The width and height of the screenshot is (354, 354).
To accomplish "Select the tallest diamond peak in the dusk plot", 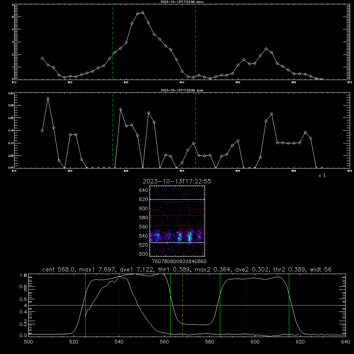I will [x=48, y=98].
